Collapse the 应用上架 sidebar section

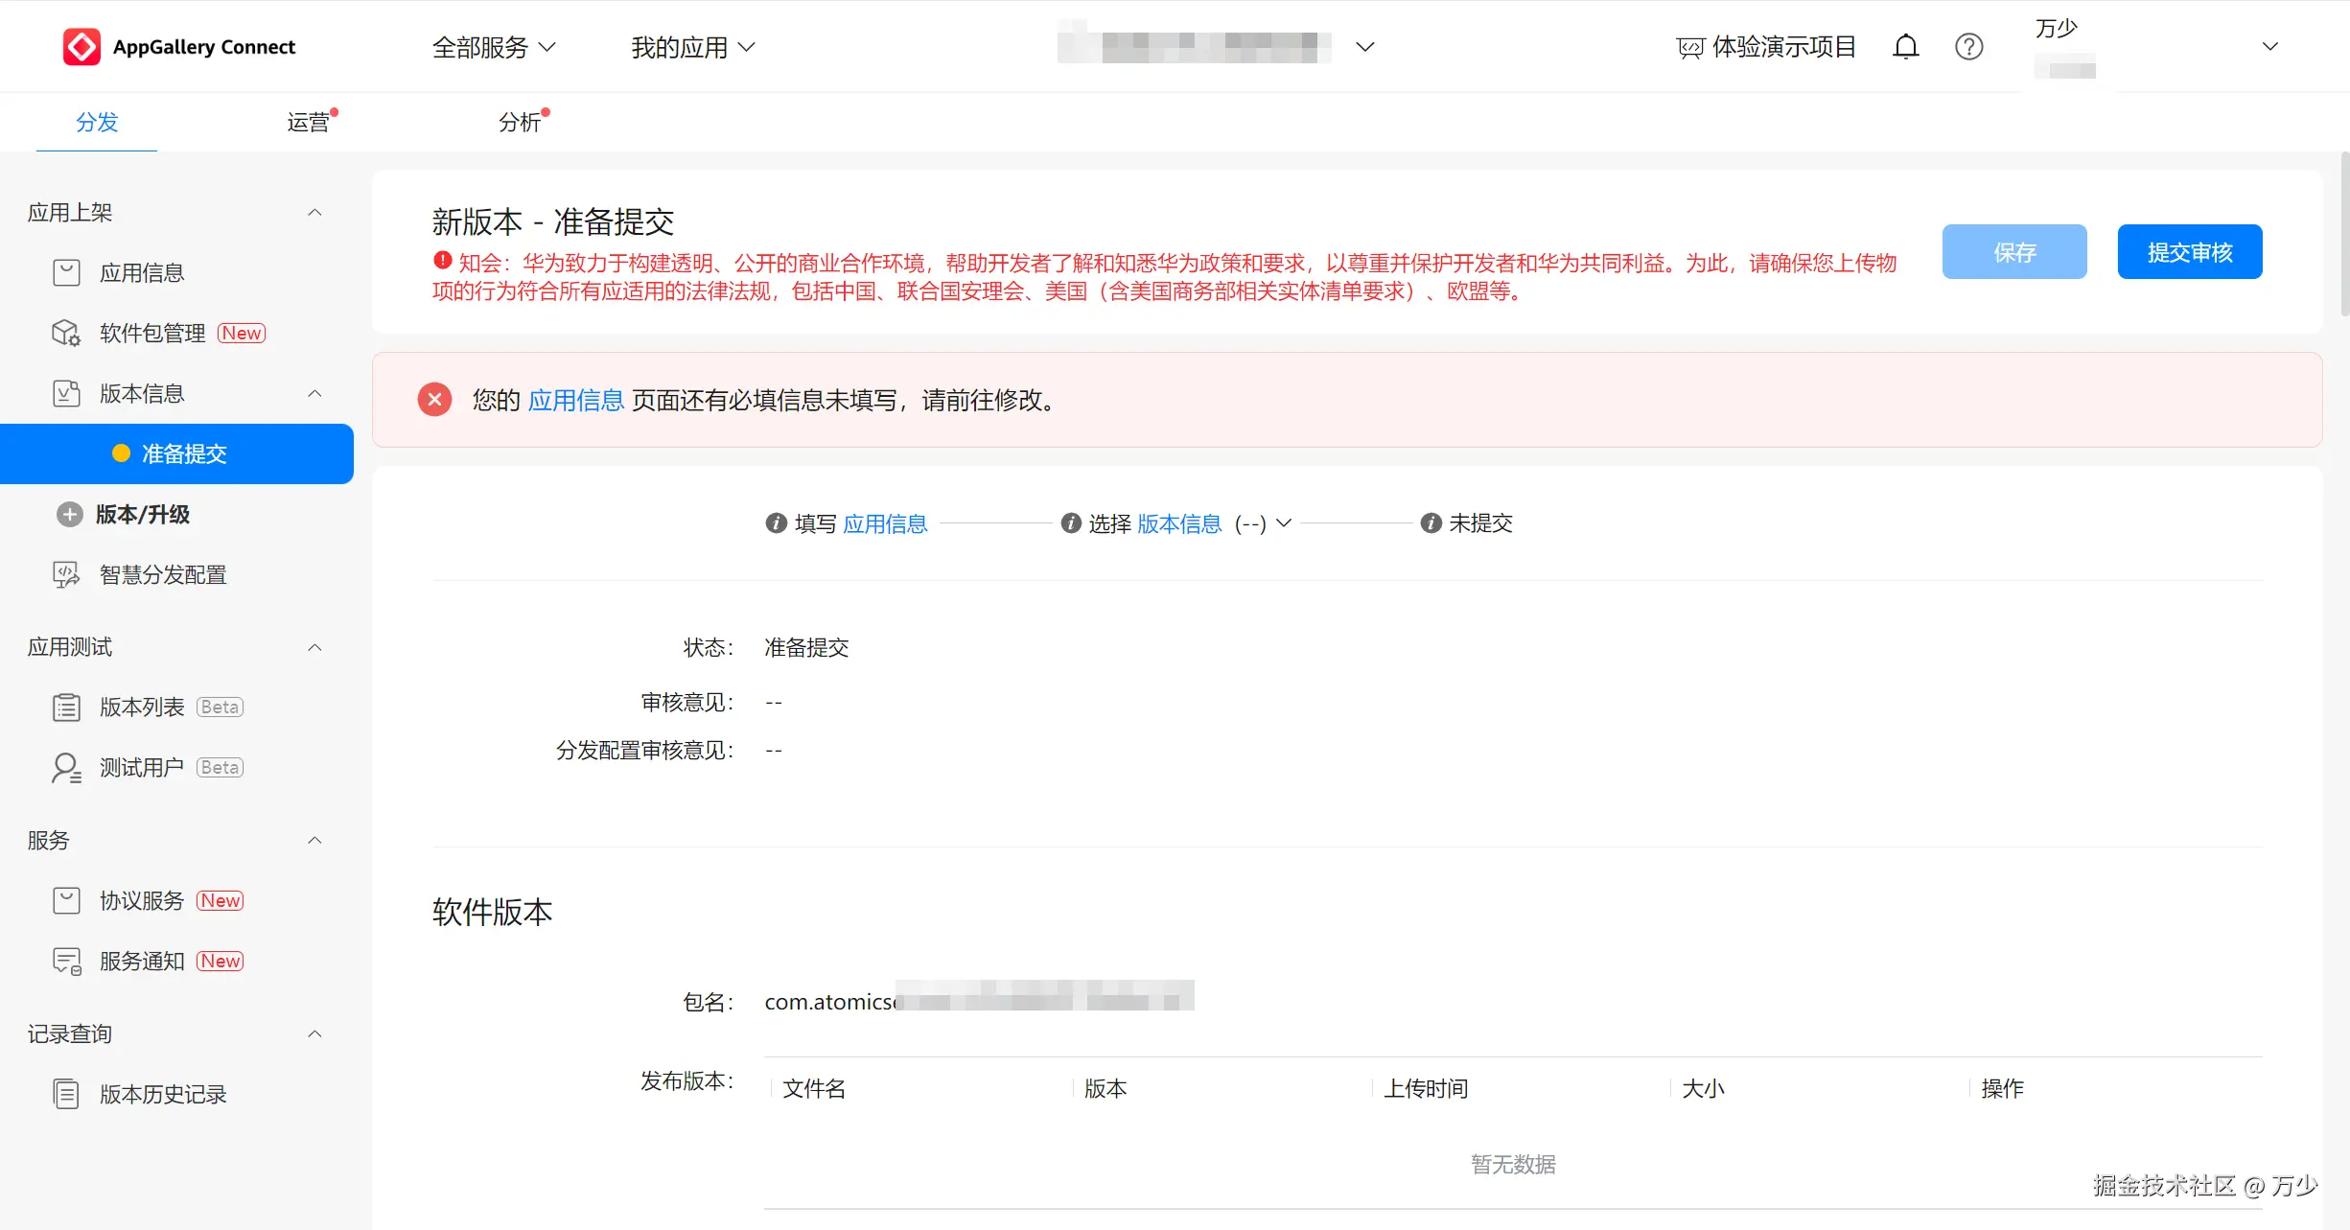click(x=314, y=213)
